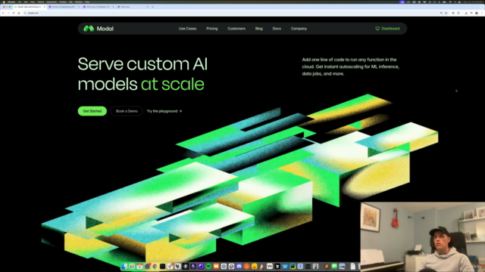Open the Dashboard link

[x=387, y=29]
